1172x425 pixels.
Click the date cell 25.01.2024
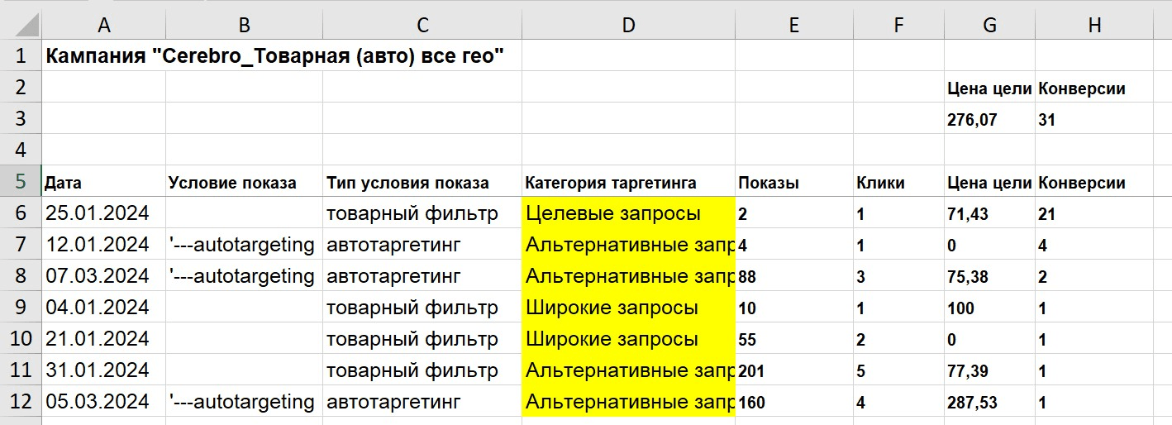click(x=97, y=213)
